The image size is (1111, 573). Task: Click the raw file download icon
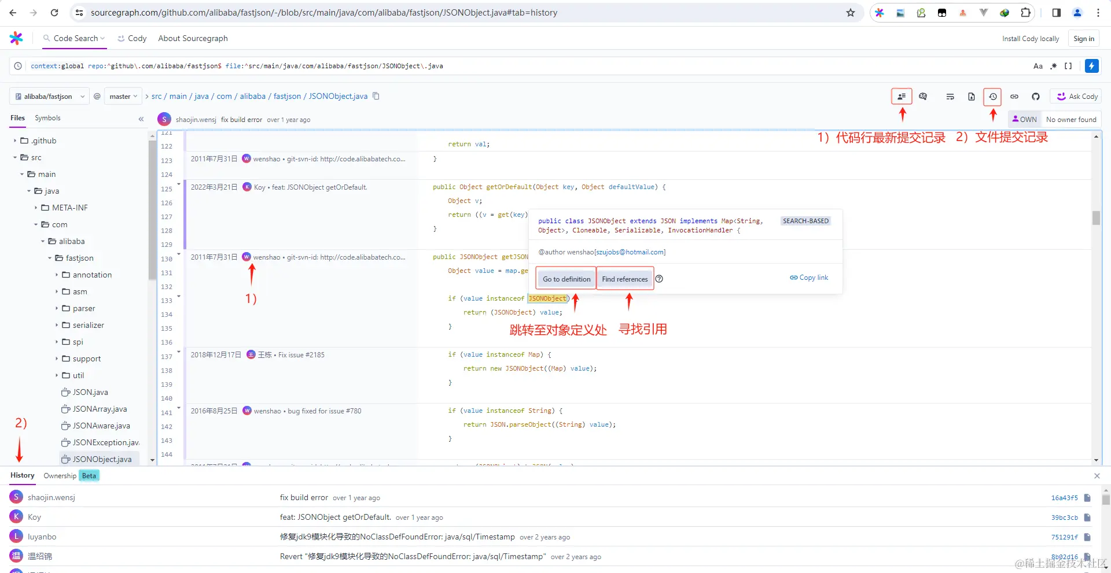[x=972, y=96]
